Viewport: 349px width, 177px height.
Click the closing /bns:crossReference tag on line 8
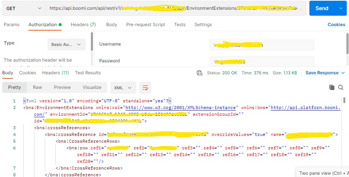tap(73, 174)
